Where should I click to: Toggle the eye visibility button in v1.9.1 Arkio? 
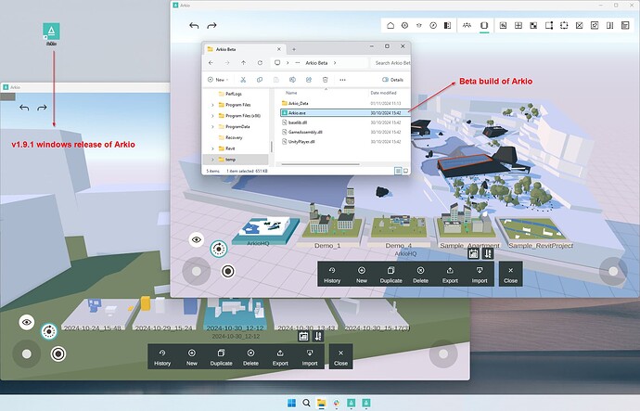[27, 323]
